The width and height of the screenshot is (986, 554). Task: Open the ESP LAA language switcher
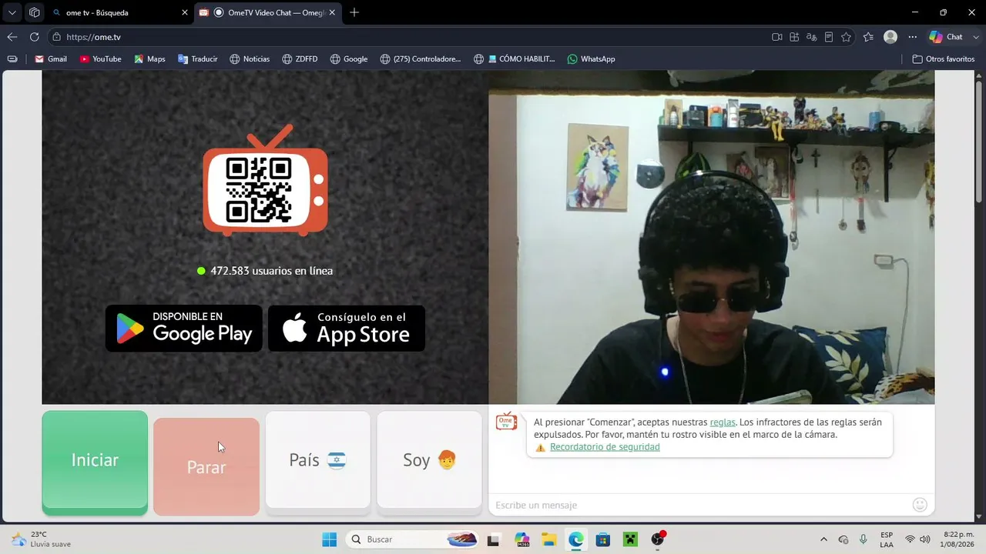pyautogui.click(x=887, y=539)
